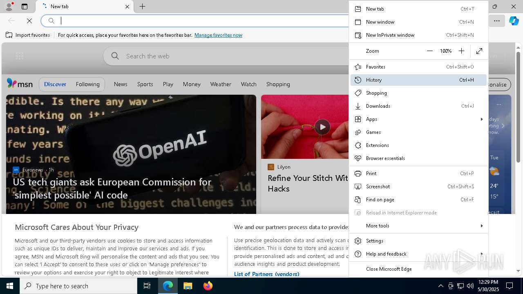Image resolution: width=523 pixels, height=294 pixels.
Task: Open the Weather category
Action: pos(221,84)
